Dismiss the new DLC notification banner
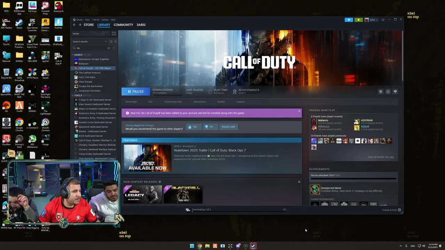The width and height of the screenshot is (445, 250). click(299, 111)
